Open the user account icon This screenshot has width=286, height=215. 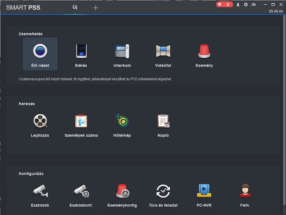[x=238, y=5]
